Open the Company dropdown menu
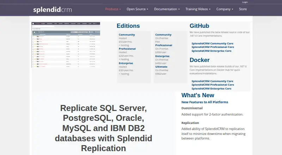Image resolution: width=282 pixels, height=155 pixels. [225, 9]
